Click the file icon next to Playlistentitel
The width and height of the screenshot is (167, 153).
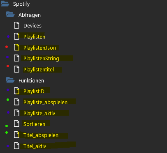pos(16,69)
